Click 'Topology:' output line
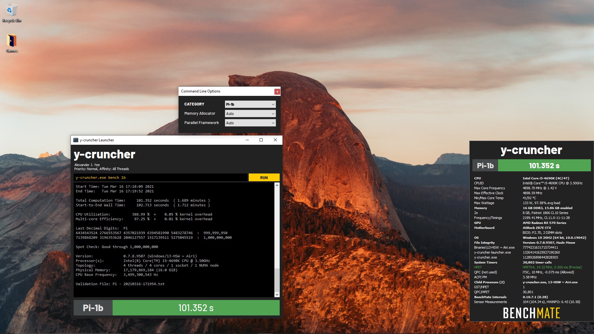The width and height of the screenshot is (594, 334). (147, 265)
